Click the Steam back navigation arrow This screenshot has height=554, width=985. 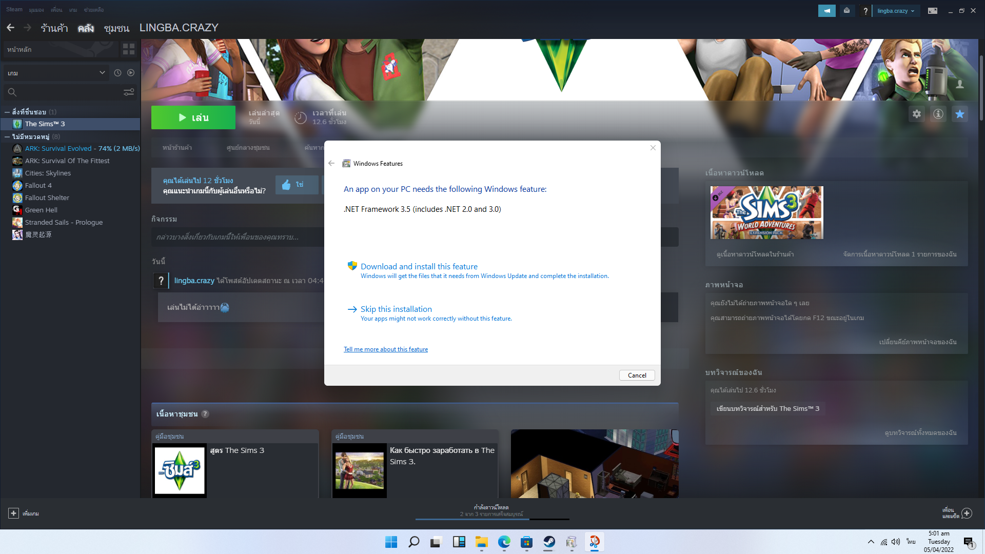10,28
